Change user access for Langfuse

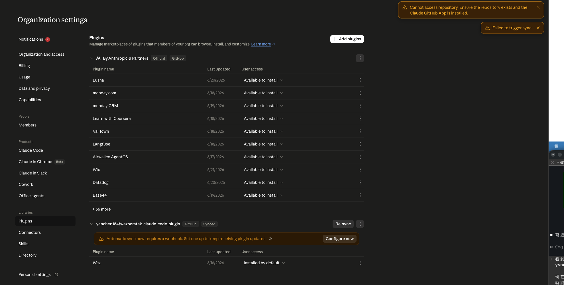[263, 144]
